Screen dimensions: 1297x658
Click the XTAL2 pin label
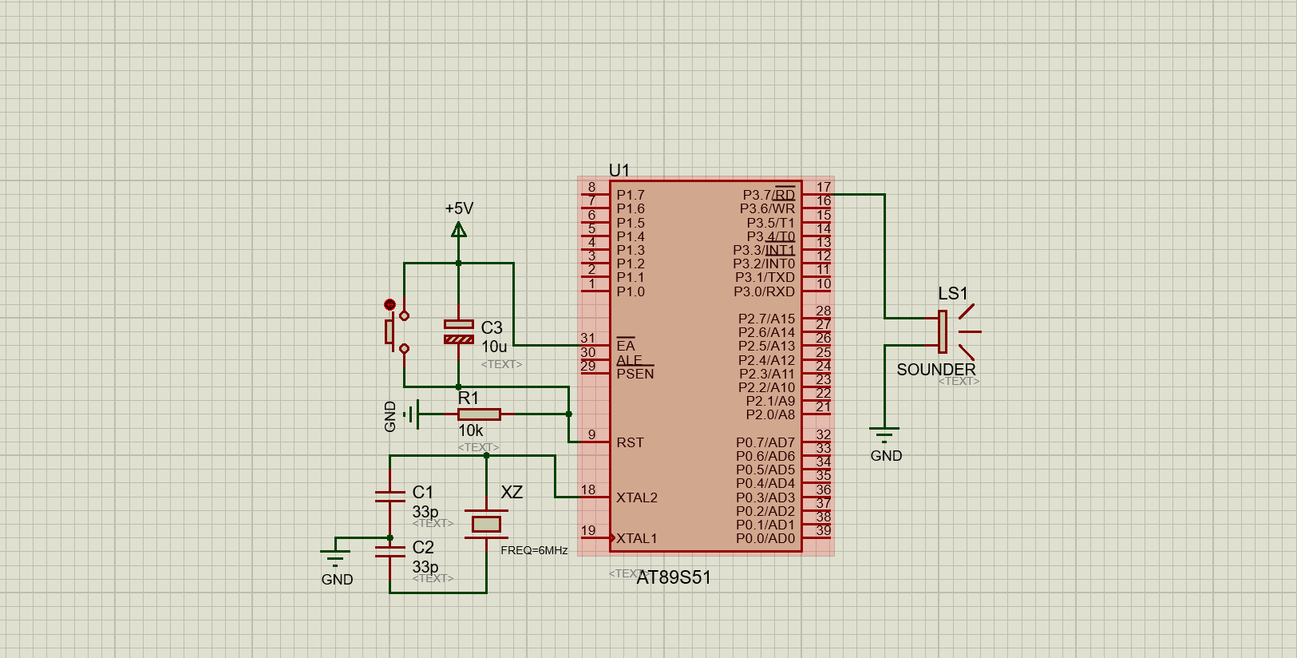[637, 497]
